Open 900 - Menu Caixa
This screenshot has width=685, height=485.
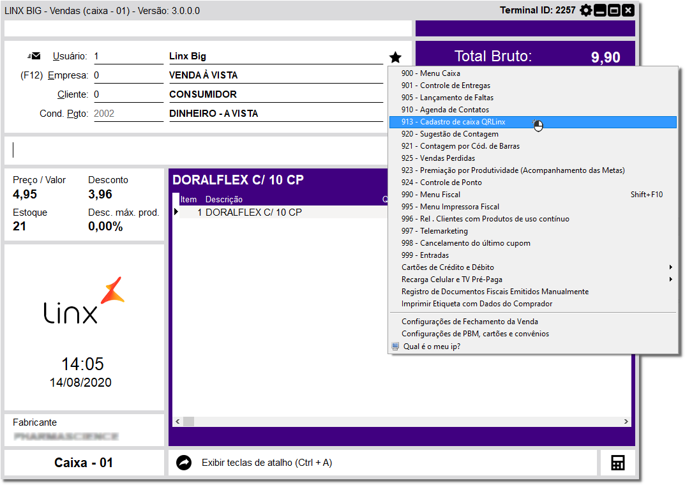(532, 73)
